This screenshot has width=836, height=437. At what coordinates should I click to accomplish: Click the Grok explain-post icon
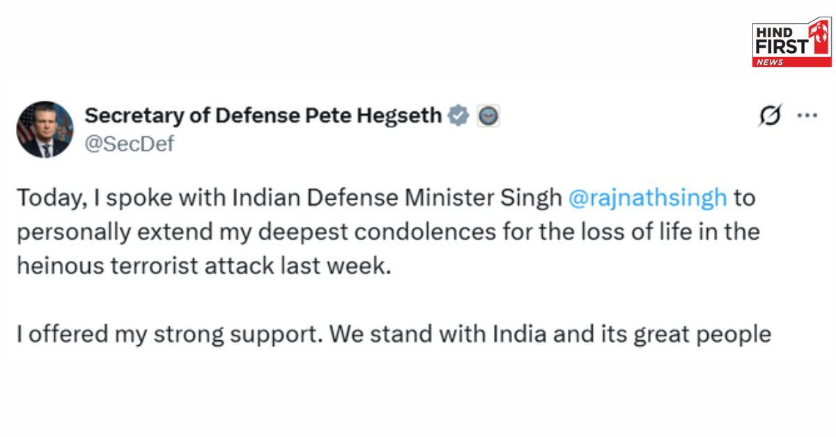click(770, 116)
